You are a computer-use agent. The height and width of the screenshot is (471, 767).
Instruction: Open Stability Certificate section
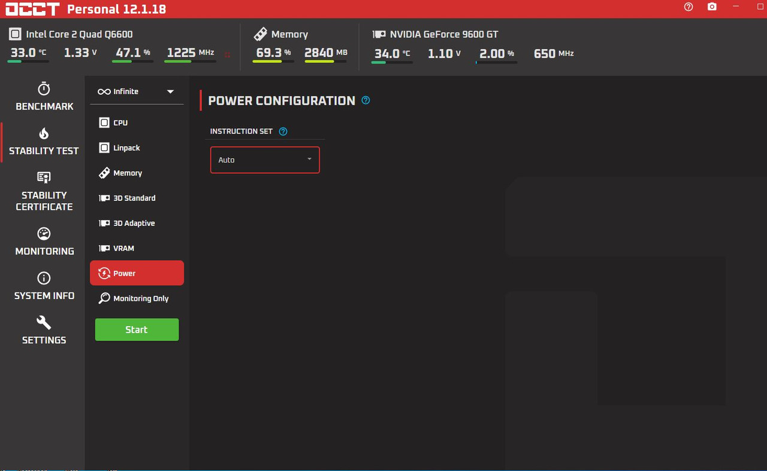[x=44, y=192]
